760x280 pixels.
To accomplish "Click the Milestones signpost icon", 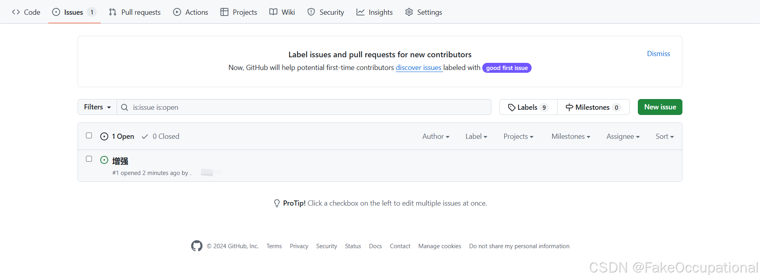I will click(x=569, y=107).
